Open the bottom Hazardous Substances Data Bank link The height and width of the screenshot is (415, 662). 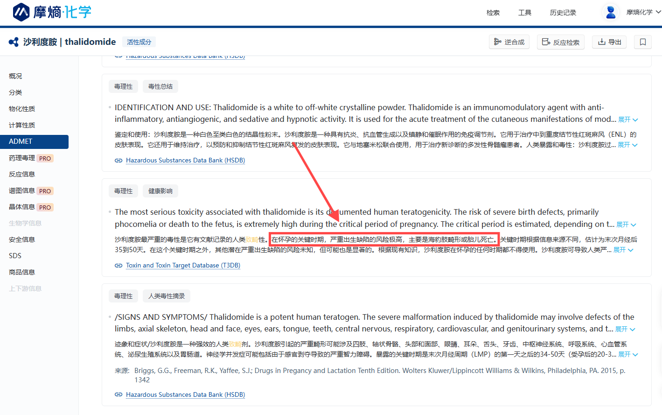click(185, 394)
